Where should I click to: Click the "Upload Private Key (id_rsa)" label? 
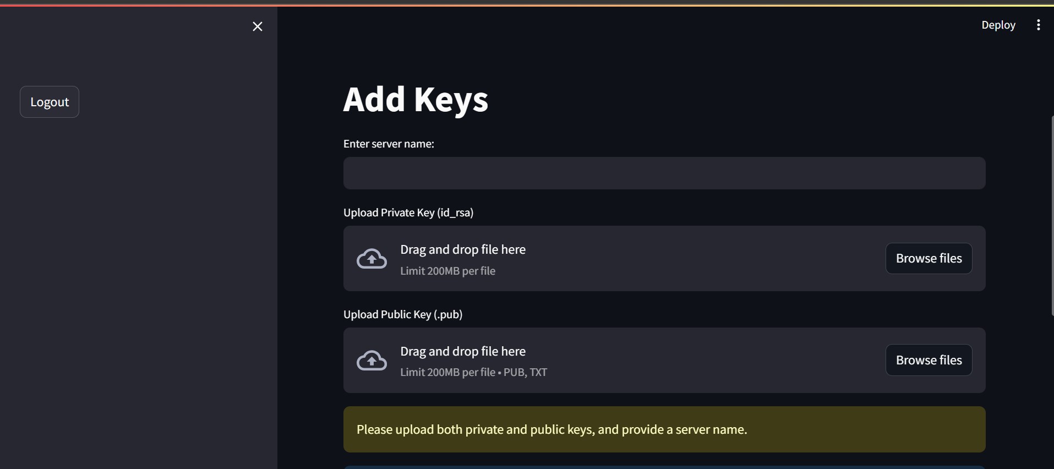(x=408, y=212)
